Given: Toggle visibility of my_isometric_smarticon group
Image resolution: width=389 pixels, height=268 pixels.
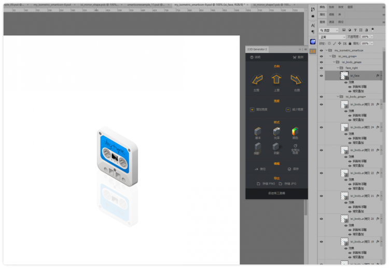Looking at the screenshot, I should click(x=321, y=51).
